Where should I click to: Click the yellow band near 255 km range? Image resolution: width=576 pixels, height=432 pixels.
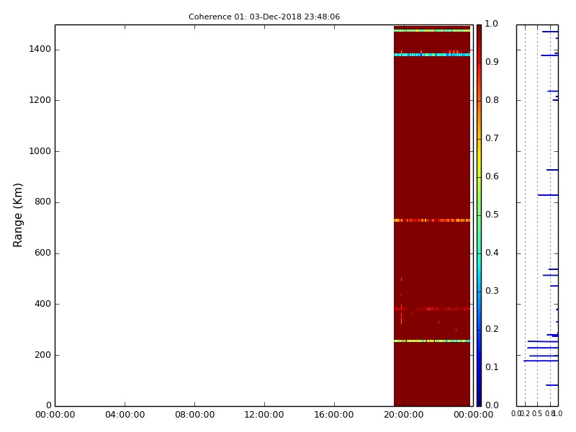click(x=432, y=341)
